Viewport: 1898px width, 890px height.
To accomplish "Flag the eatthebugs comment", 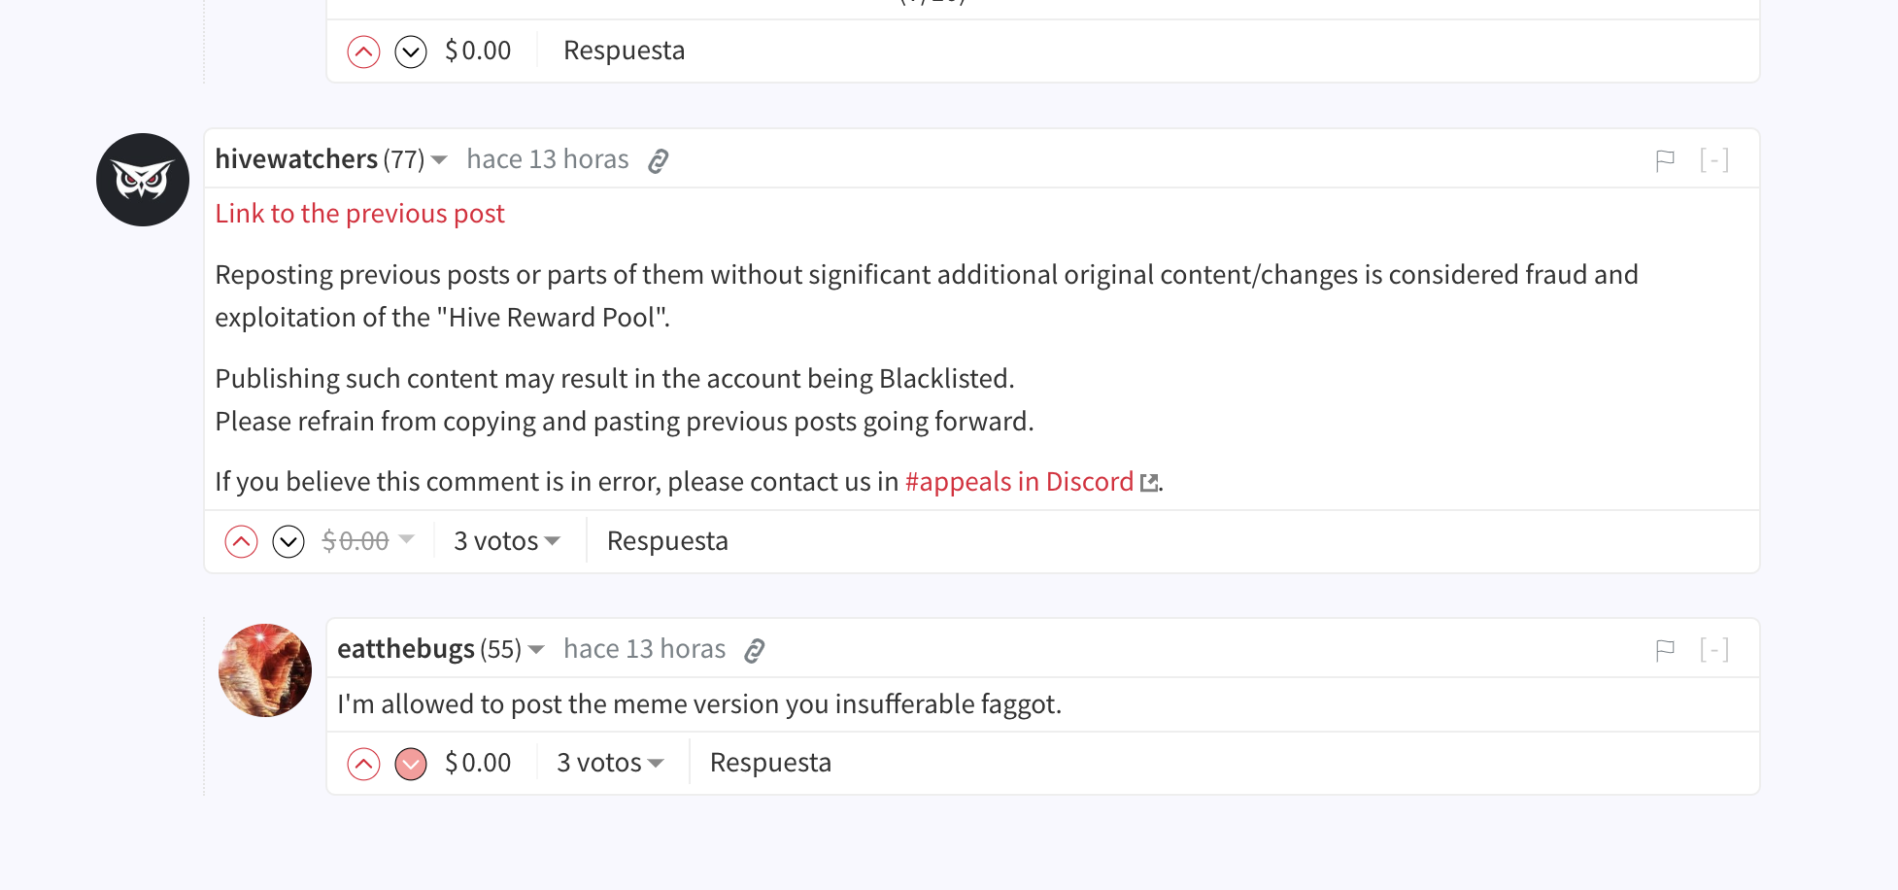I will tap(1665, 650).
